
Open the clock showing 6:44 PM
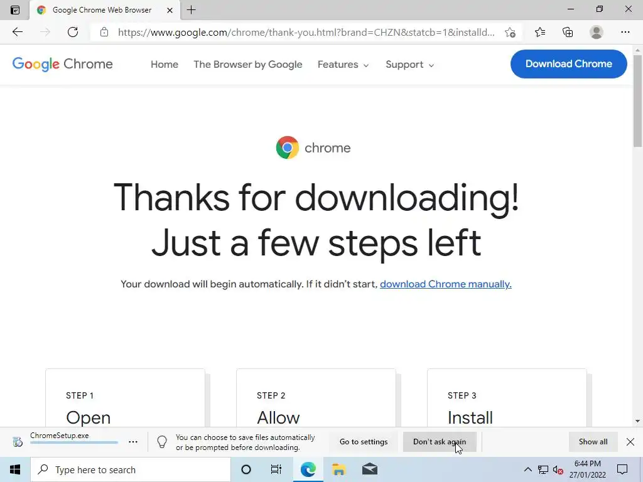[587, 469]
